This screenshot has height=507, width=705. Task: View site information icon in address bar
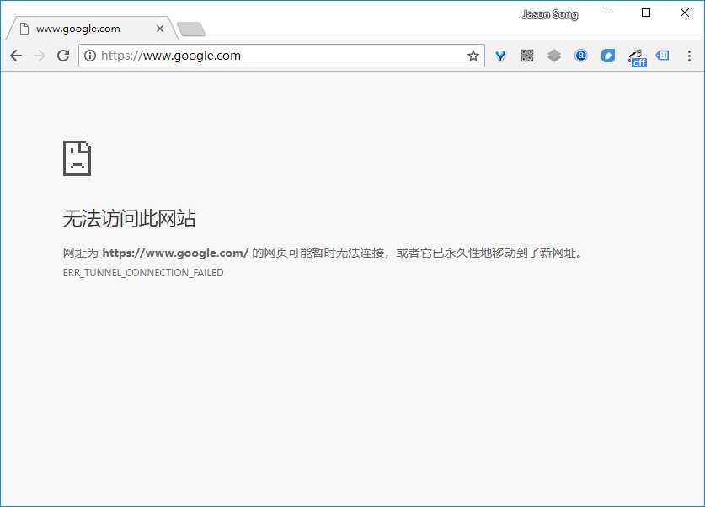90,56
